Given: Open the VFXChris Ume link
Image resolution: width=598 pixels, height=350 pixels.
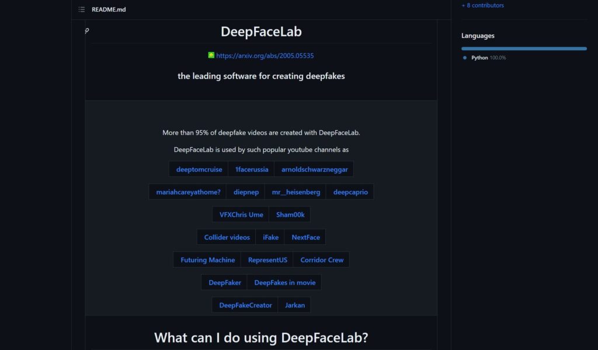Looking at the screenshot, I should click(x=241, y=215).
